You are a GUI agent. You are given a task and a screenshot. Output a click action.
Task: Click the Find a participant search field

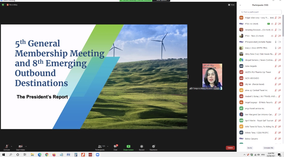[x=260, y=12]
